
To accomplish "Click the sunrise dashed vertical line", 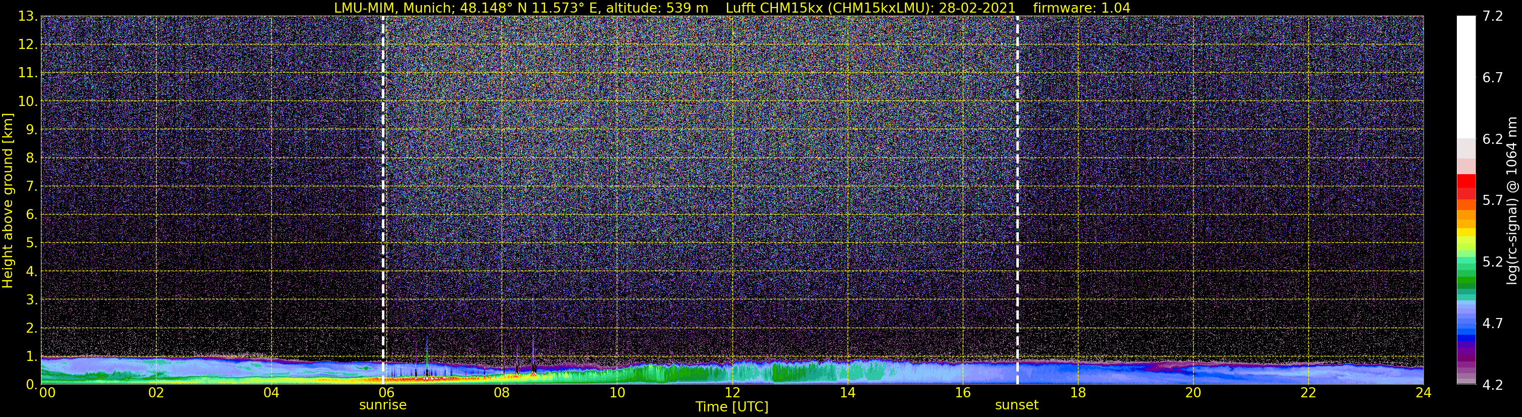I will pos(383,200).
